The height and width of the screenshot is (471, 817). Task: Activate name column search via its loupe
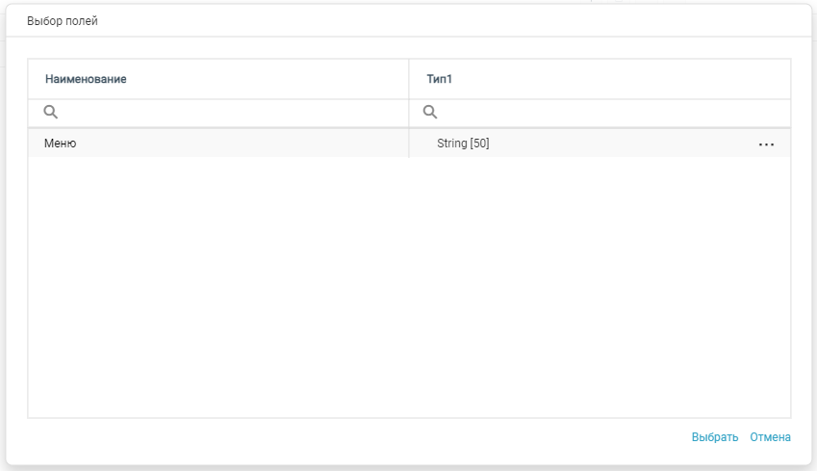51,112
